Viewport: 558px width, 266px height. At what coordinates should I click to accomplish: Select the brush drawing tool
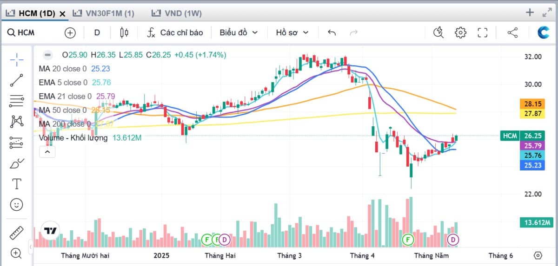17,163
